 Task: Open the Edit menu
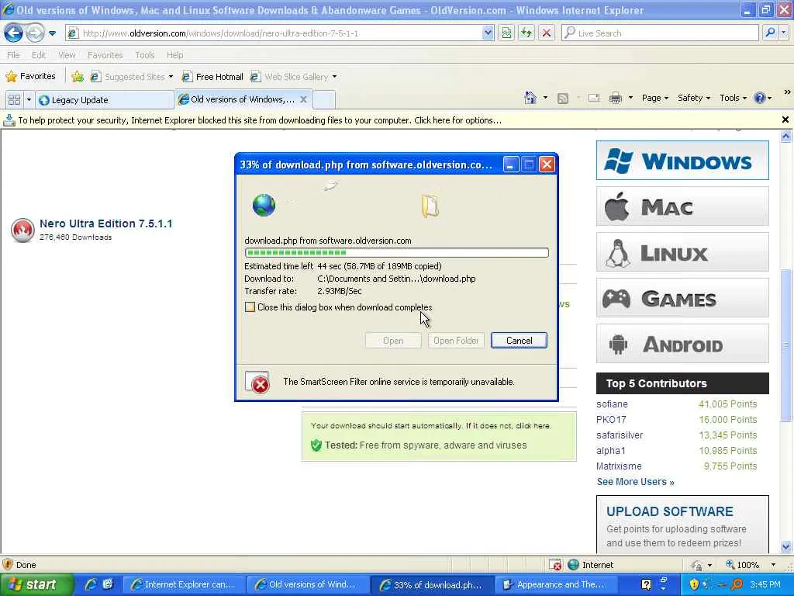click(39, 55)
